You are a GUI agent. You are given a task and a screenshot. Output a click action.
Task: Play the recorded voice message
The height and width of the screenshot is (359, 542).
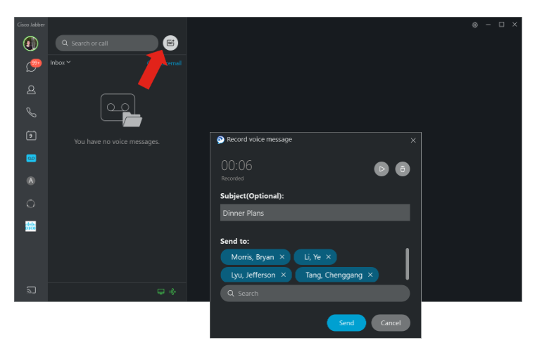coord(382,169)
